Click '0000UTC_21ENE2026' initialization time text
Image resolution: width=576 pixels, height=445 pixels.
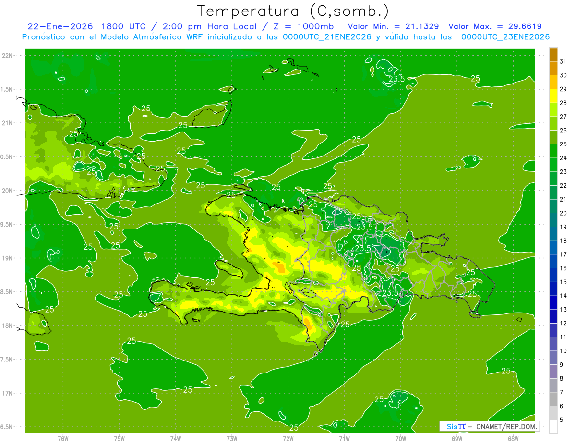[x=326, y=37]
